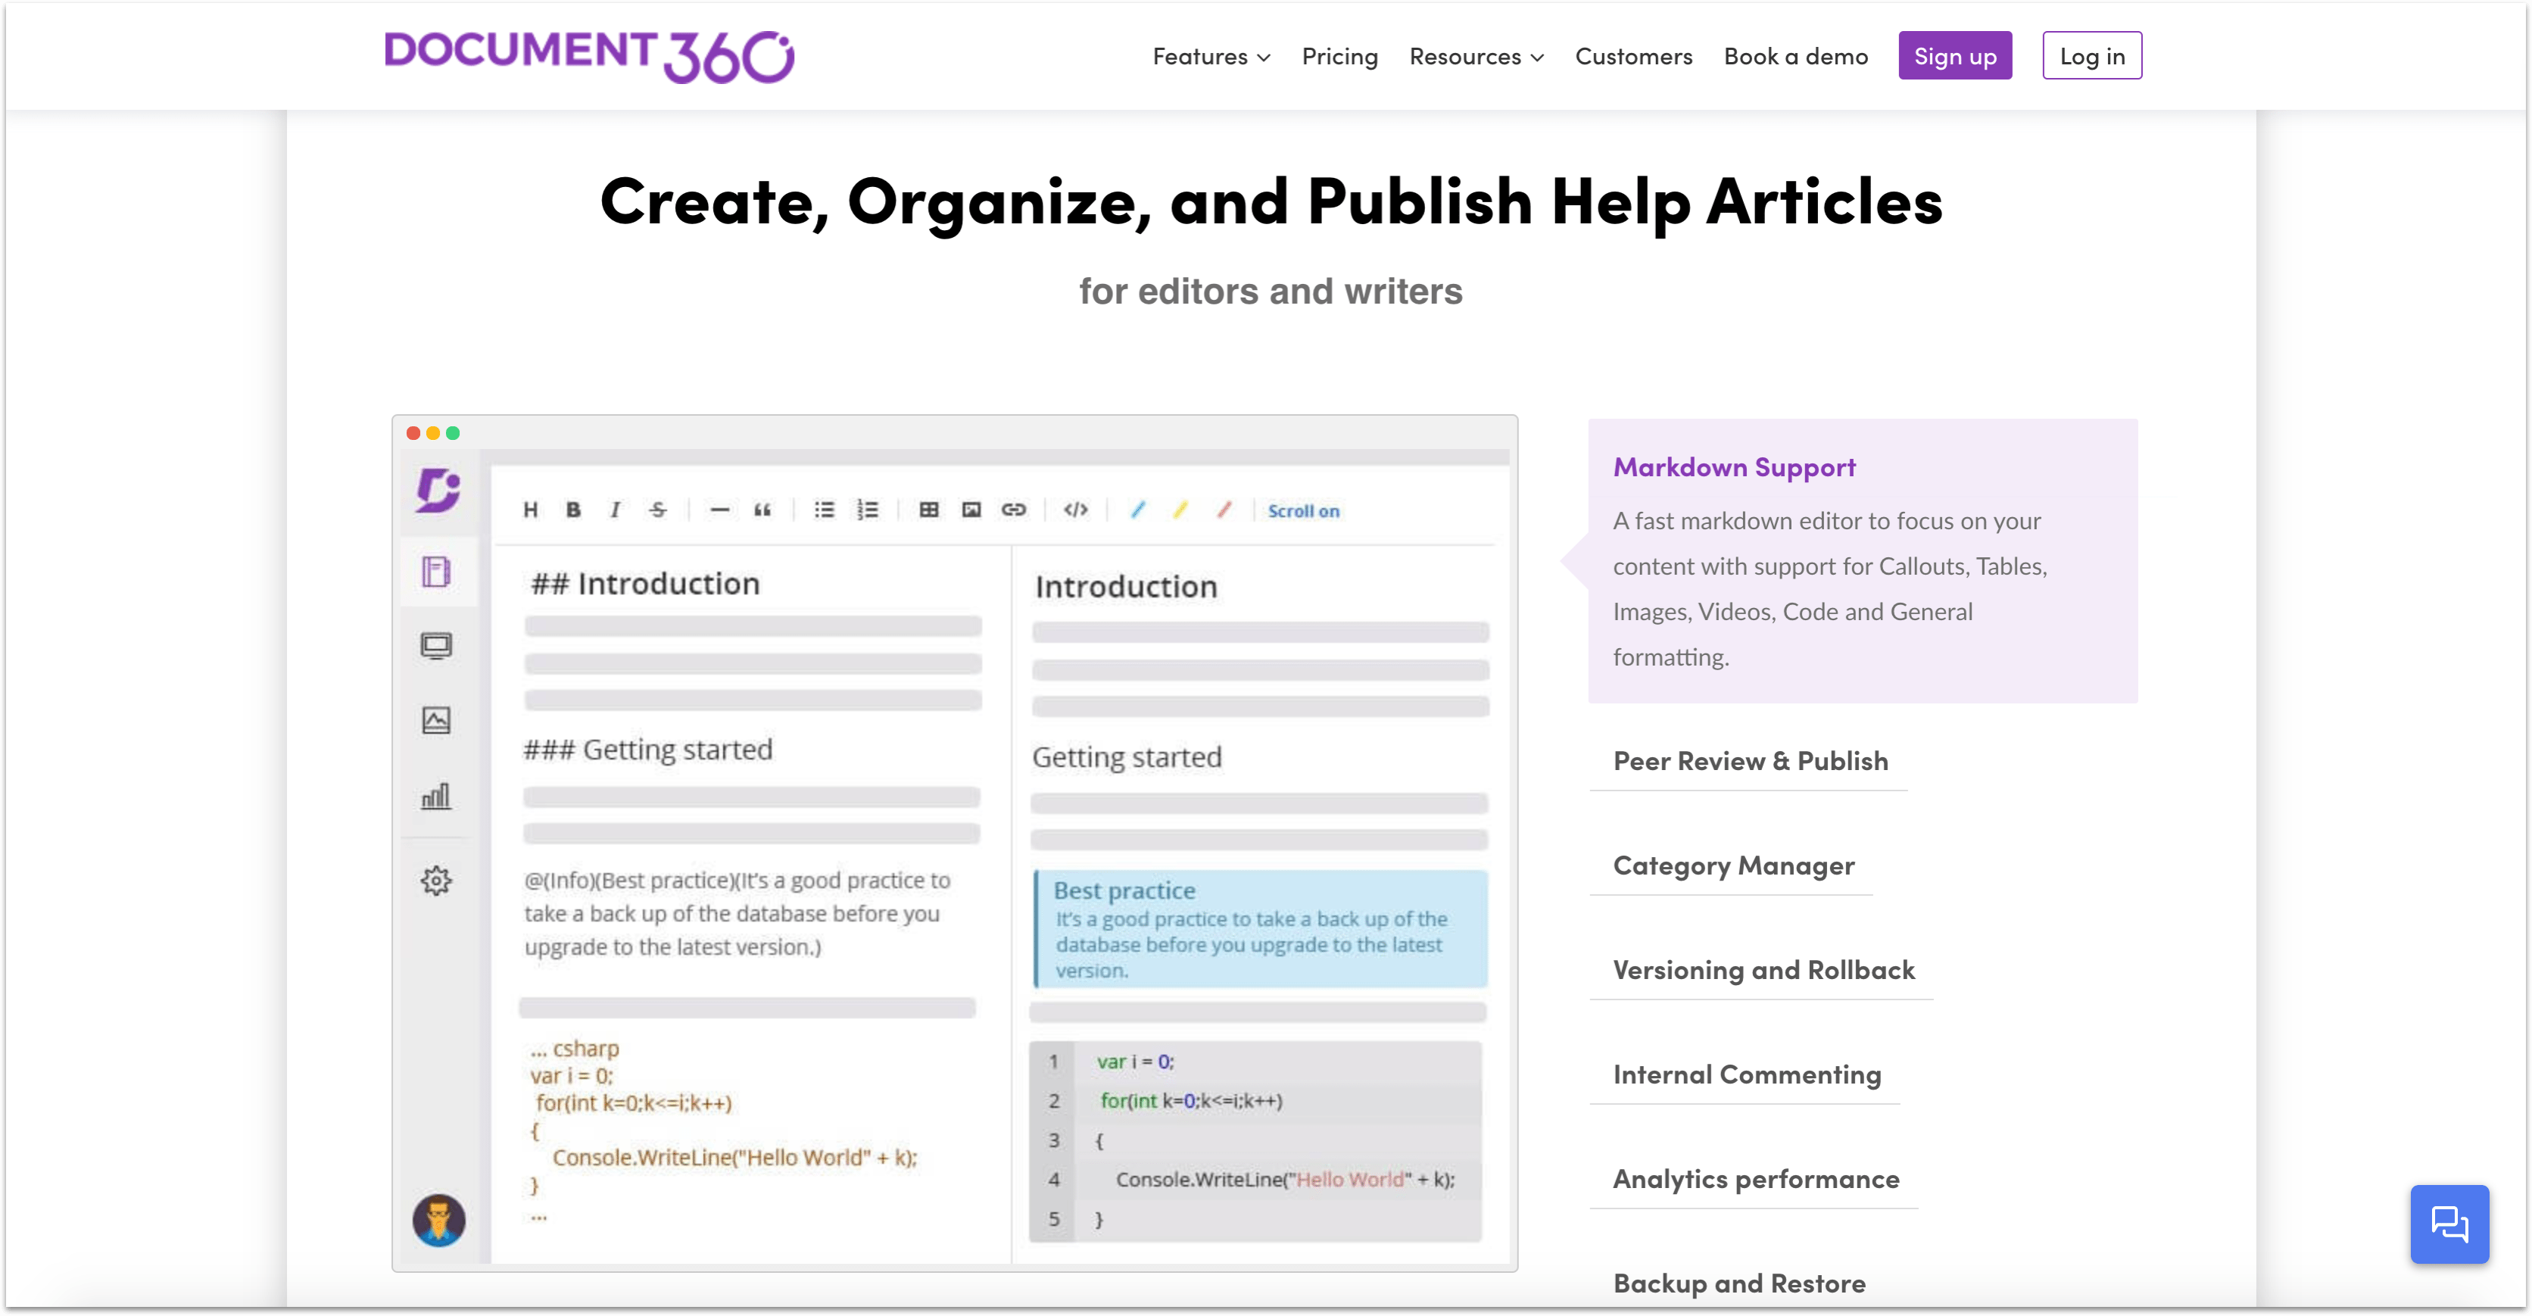
Task: Select the Category Manager feature
Action: pyautogui.click(x=1733, y=866)
